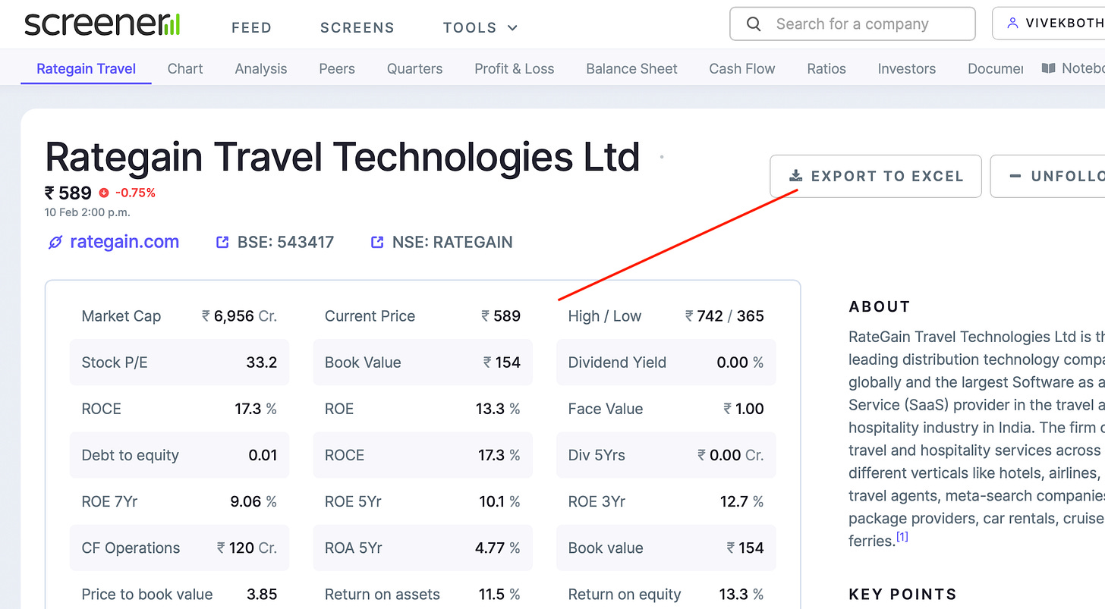Click the external link icon beside NSE: RATEGAIN
Screen dimensions: 1105x609
(377, 243)
